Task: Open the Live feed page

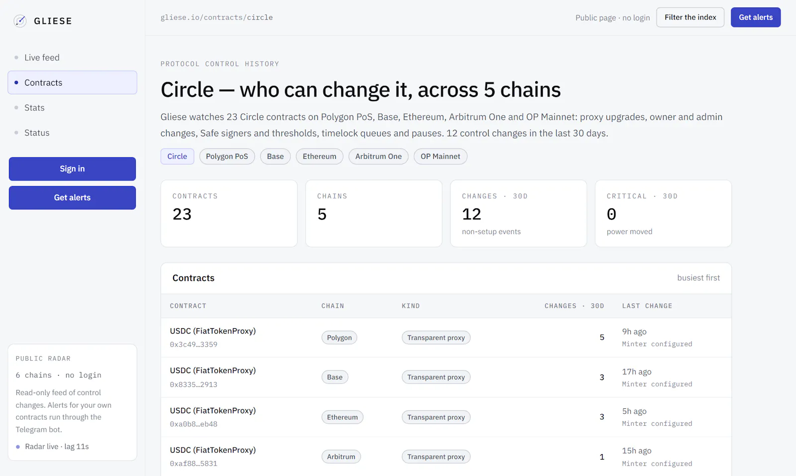Action: click(72, 58)
